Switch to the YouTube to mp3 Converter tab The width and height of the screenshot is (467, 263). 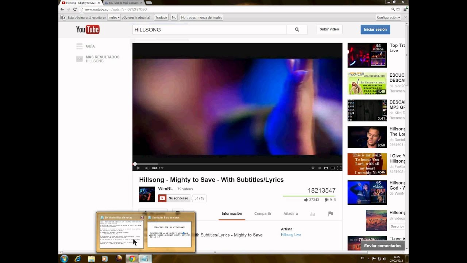coord(123,3)
